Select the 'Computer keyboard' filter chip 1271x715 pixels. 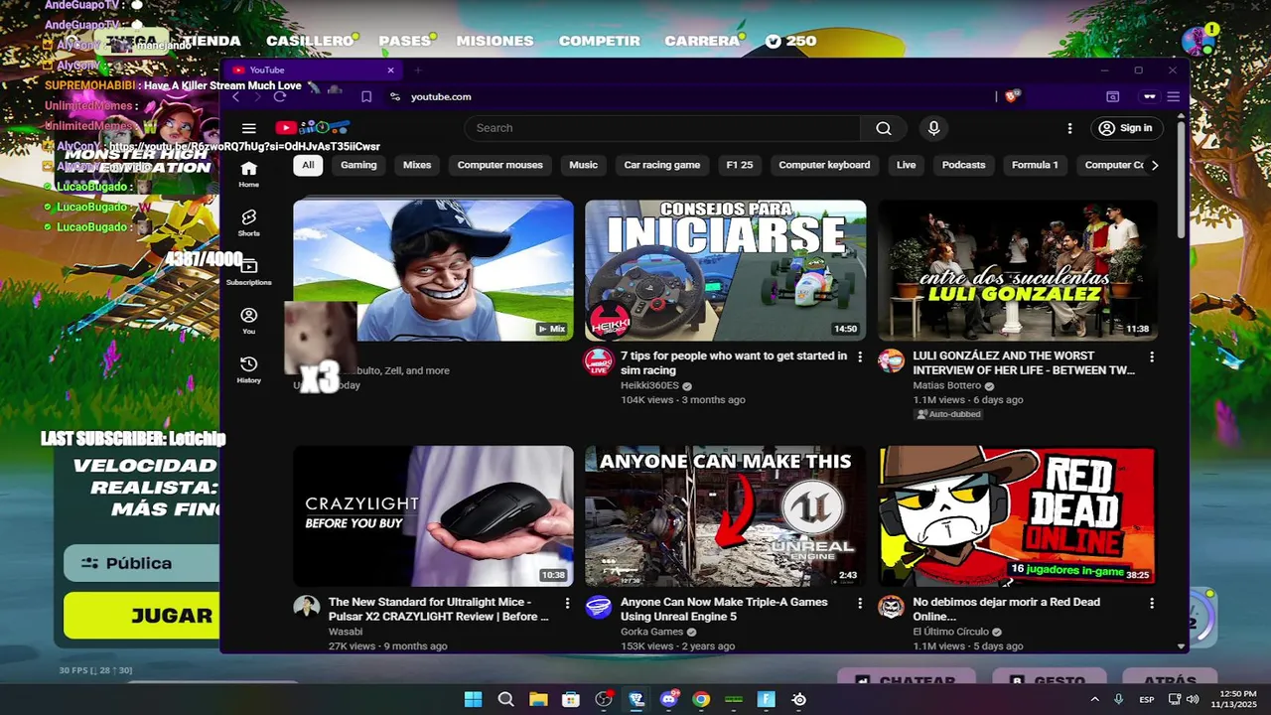tap(824, 165)
